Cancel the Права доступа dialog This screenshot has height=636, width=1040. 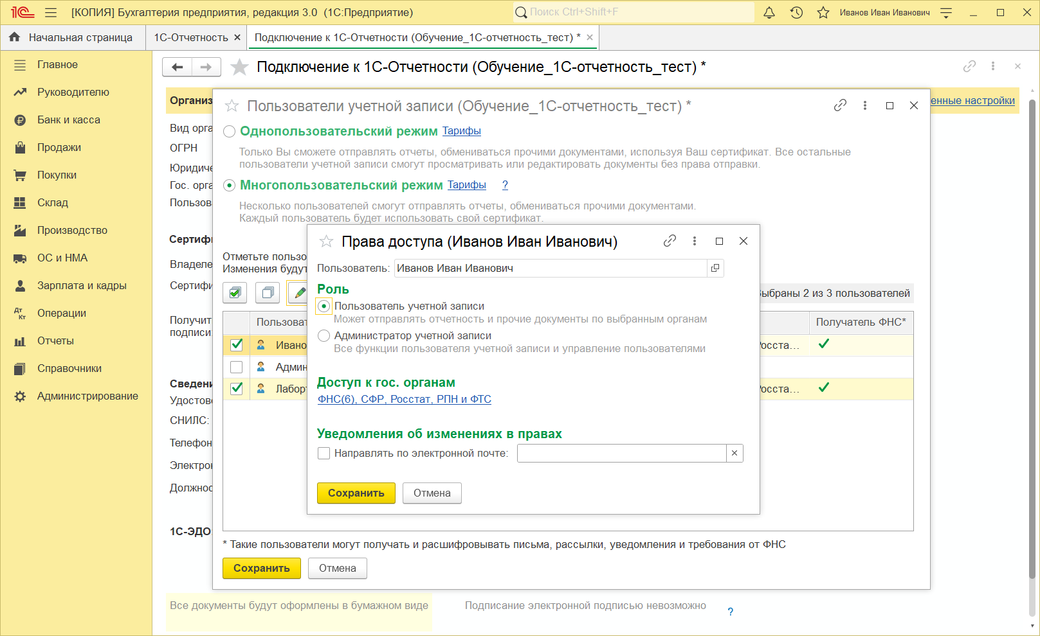pyautogui.click(x=432, y=493)
